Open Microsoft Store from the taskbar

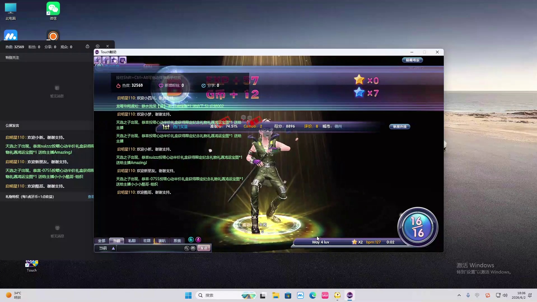click(x=288, y=295)
